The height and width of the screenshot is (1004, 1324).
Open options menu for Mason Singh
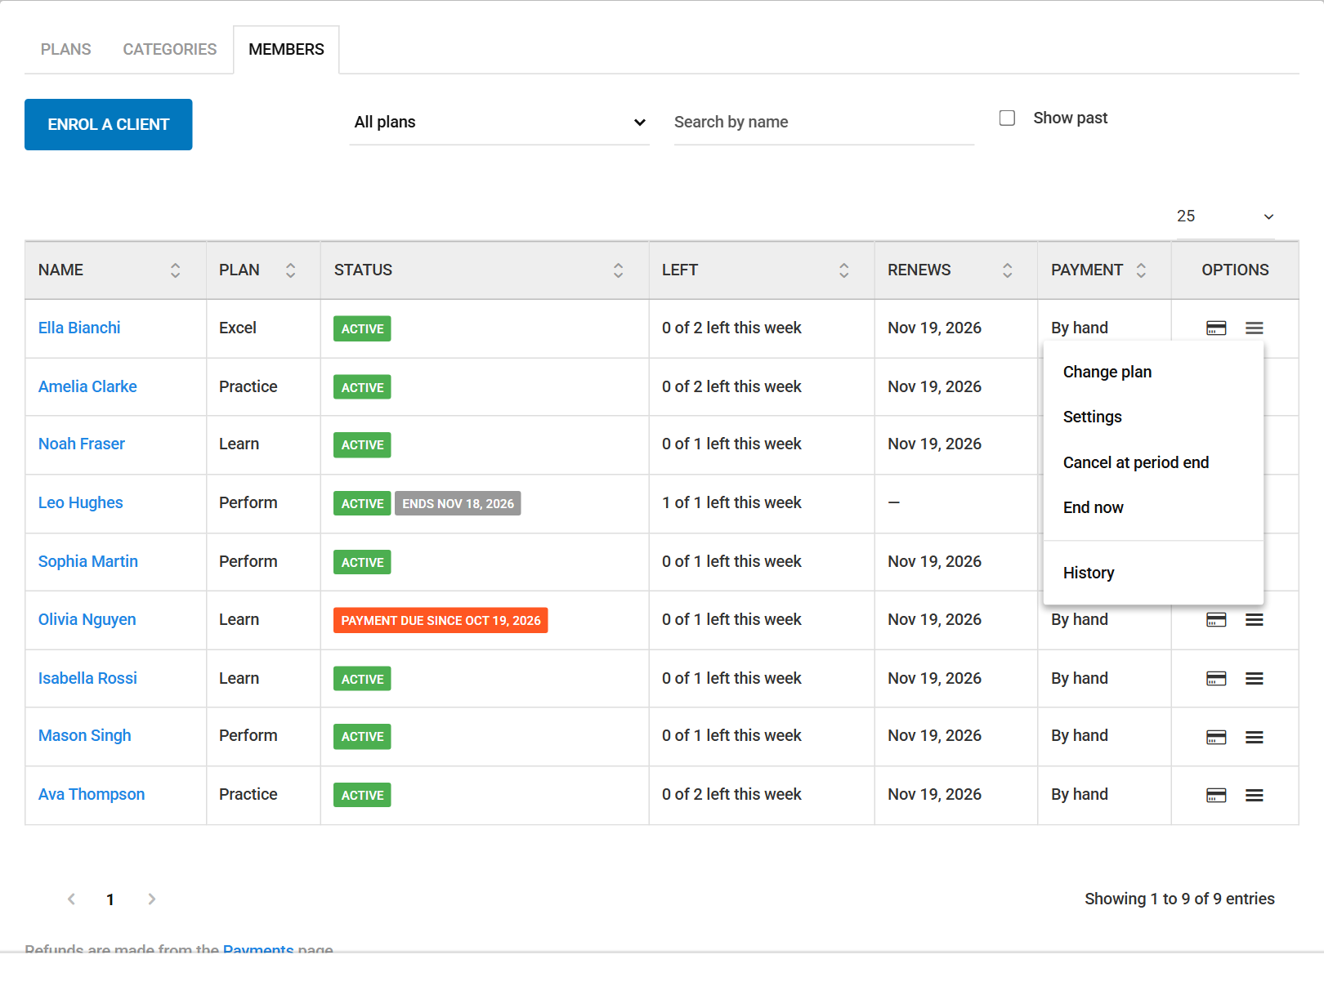coord(1255,738)
